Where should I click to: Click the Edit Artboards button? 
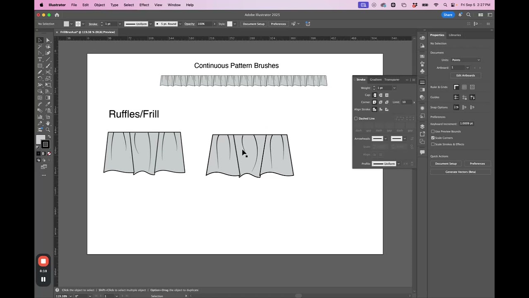click(465, 75)
